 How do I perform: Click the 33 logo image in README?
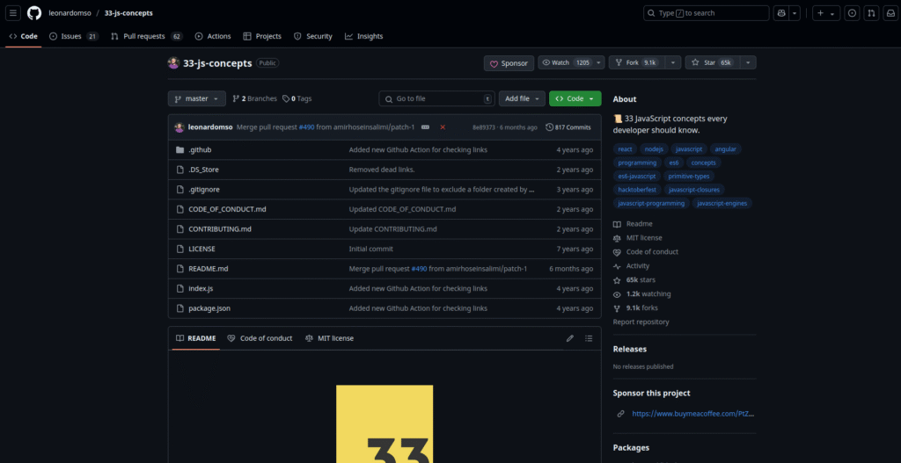[x=385, y=424]
